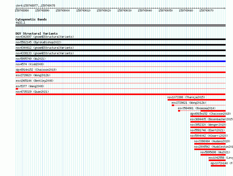The image size is (233, 176).
Task: Select nsv5904042 (Almarri2020) label
Action: pyautogui.click(x=209, y=136)
